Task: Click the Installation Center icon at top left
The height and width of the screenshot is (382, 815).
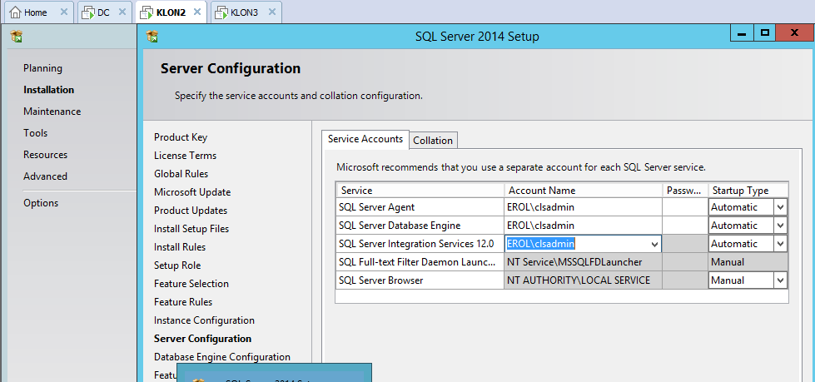Action: pos(16,37)
